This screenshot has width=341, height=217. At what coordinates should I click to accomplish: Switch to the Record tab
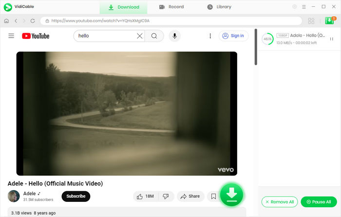(171, 7)
